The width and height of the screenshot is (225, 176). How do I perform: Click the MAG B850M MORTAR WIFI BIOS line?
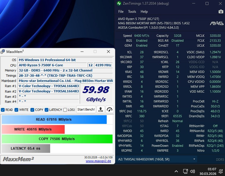pyautogui.click(x=154, y=23)
